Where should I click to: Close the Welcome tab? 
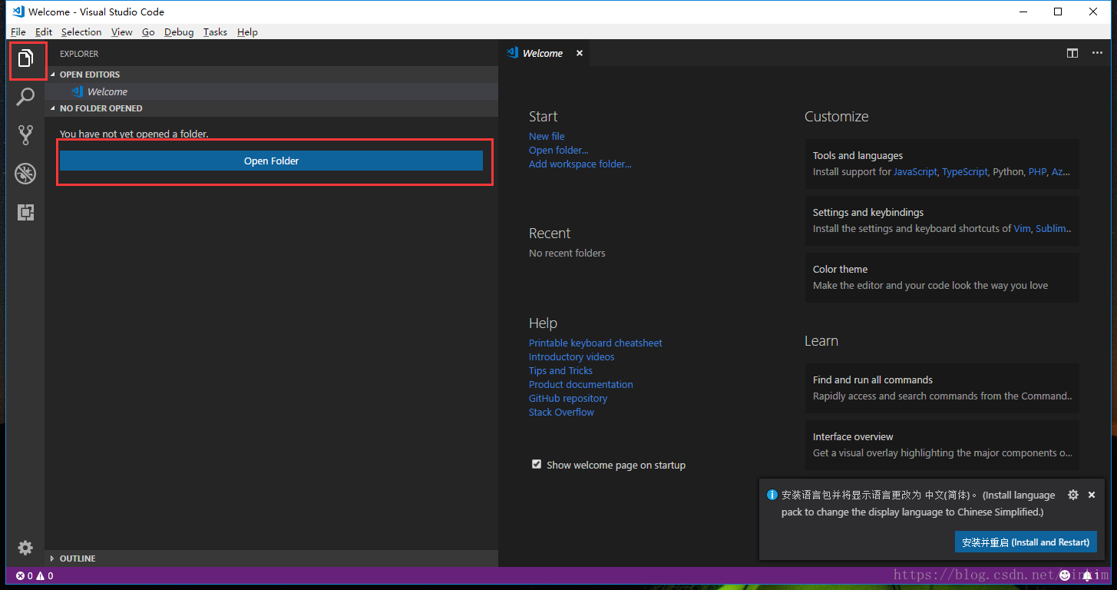(x=580, y=53)
